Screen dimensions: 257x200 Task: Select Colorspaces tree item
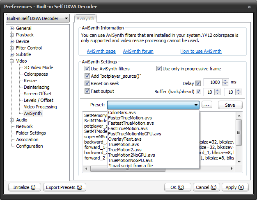tap(36, 74)
